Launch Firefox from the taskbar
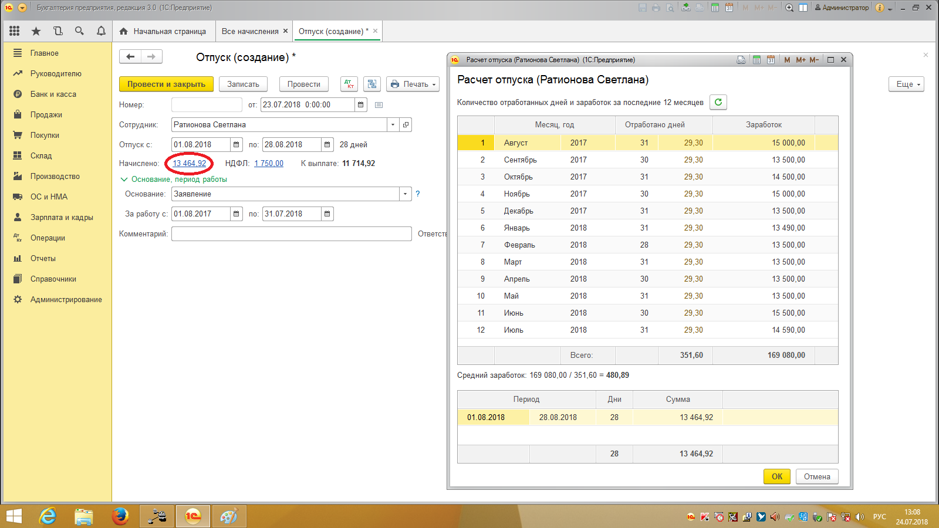 120,516
